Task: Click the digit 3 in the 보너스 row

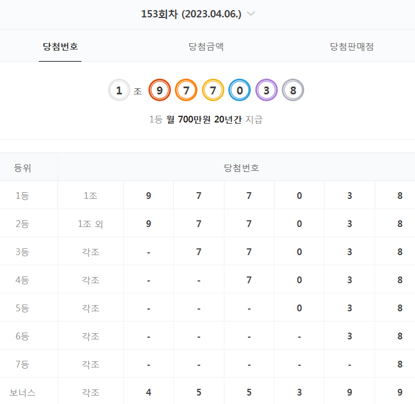Action: [299, 392]
